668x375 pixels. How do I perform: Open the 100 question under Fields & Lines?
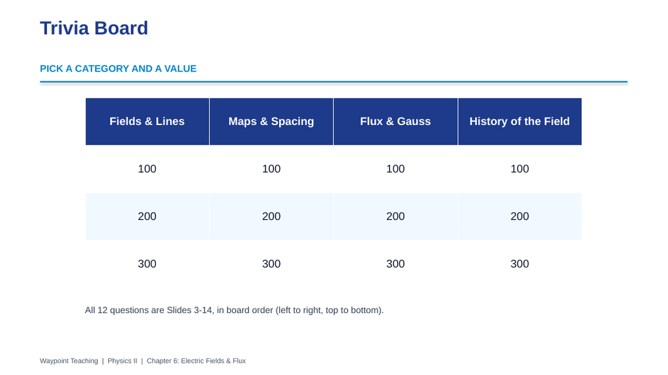(147, 169)
